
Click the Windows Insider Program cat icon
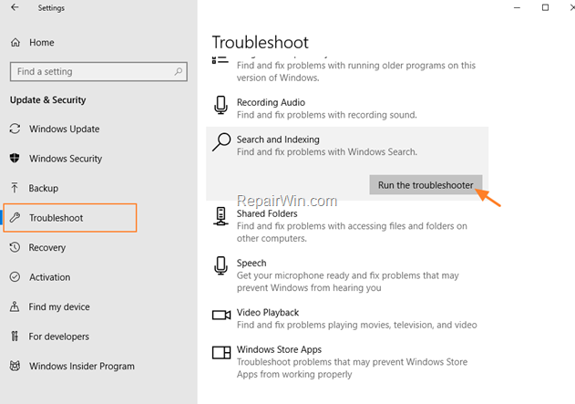[x=15, y=366]
